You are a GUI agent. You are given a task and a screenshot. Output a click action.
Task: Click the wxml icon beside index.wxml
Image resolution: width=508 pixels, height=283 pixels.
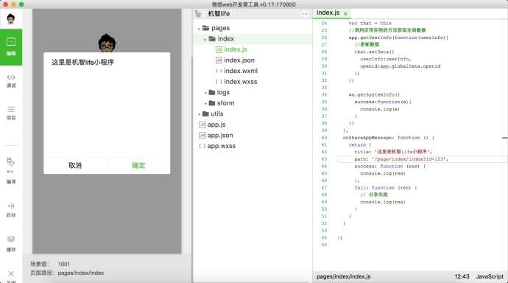[x=219, y=71]
